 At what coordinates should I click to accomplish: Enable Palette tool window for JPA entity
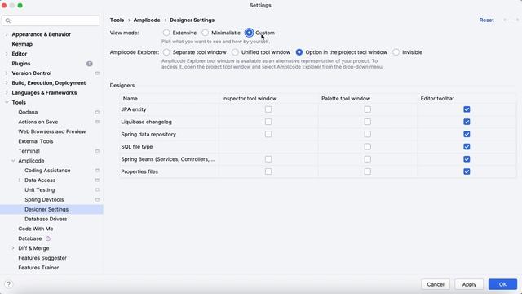point(368,109)
